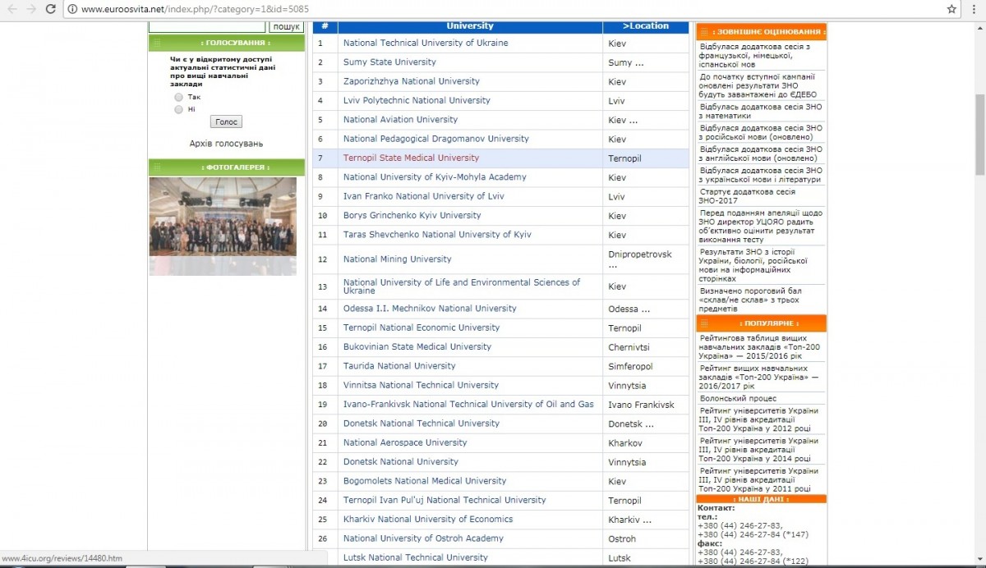986x568 pixels.
Task: Open Ivano-Frankivsk Technical University of Oil and Gas
Action: coord(468,404)
